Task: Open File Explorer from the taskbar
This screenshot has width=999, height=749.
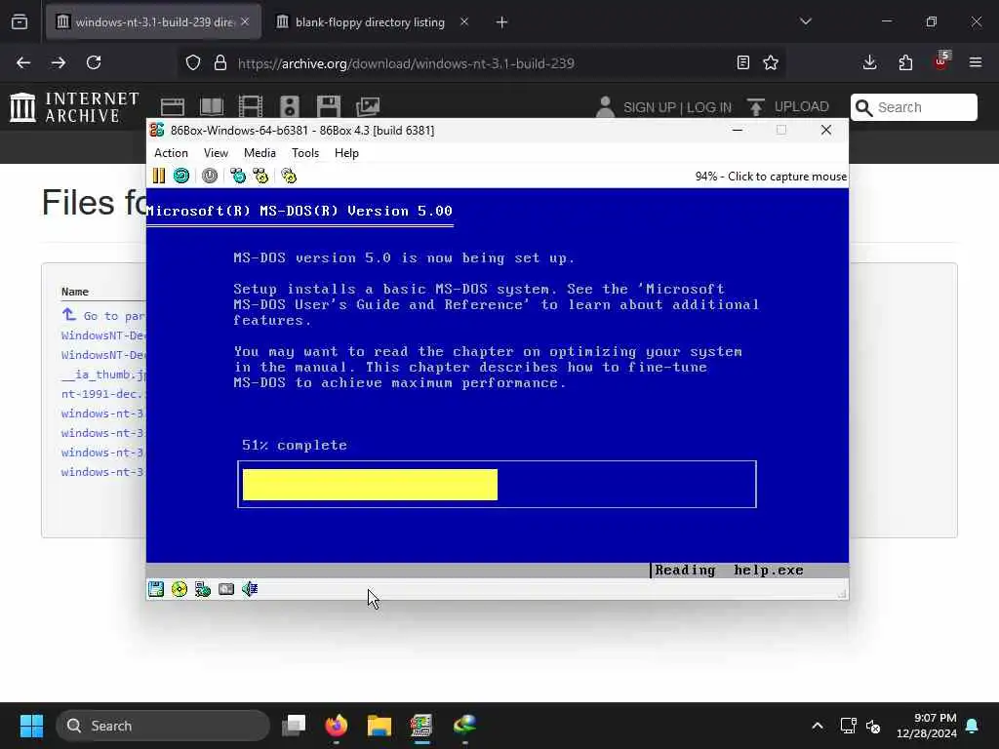Action: click(380, 726)
